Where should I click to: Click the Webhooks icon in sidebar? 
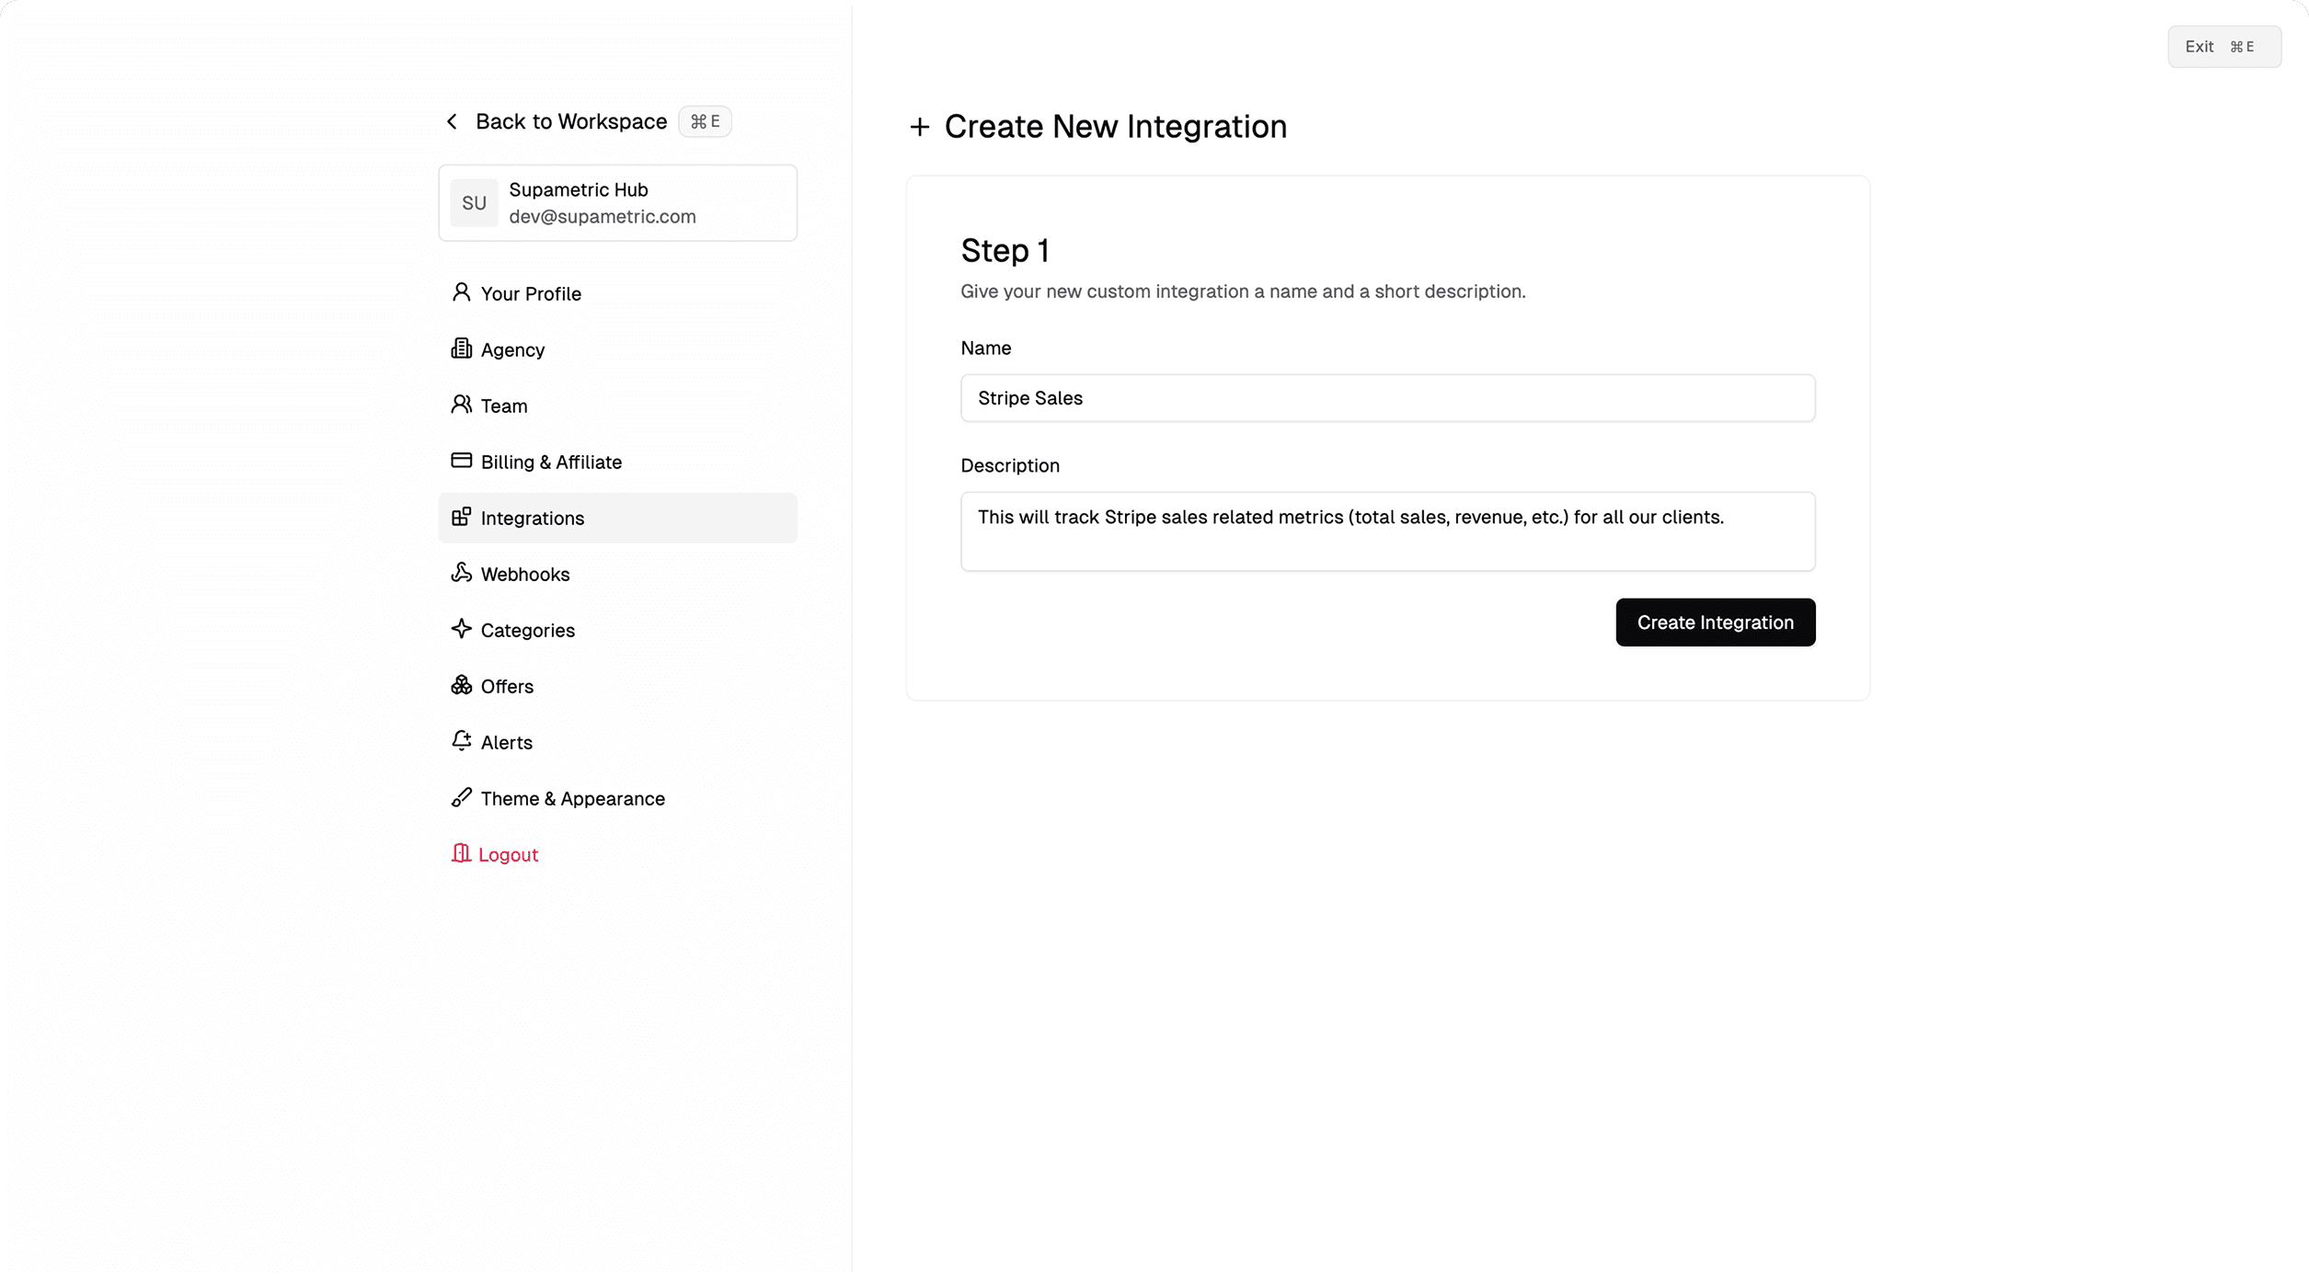pyautogui.click(x=461, y=573)
